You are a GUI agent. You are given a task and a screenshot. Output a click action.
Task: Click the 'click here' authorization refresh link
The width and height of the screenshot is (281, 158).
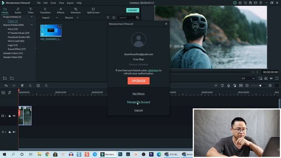[x=153, y=70]
